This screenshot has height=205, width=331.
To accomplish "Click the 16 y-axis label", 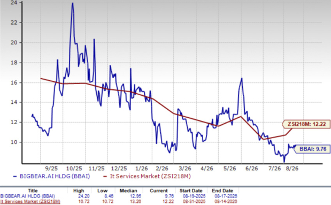I will click(14, 82).
